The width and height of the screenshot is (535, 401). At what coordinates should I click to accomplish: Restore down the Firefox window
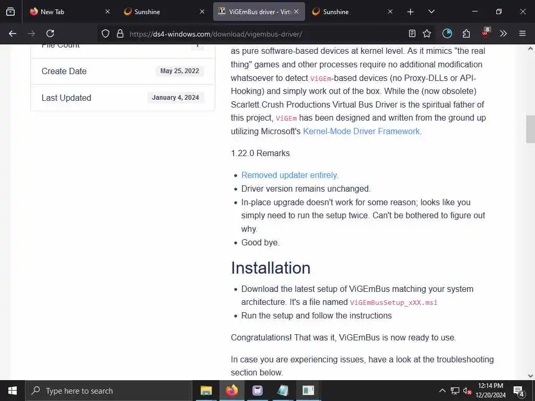(x=499, y=11)
